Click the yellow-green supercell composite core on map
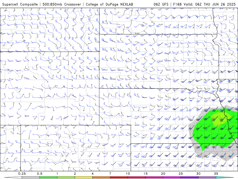The width and height of the screenshot is (238, 179). pyautogui.click(x=219, y=119)
